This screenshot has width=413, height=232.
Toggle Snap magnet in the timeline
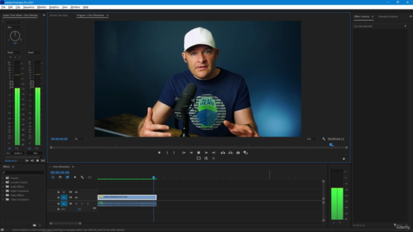(60, 177)
